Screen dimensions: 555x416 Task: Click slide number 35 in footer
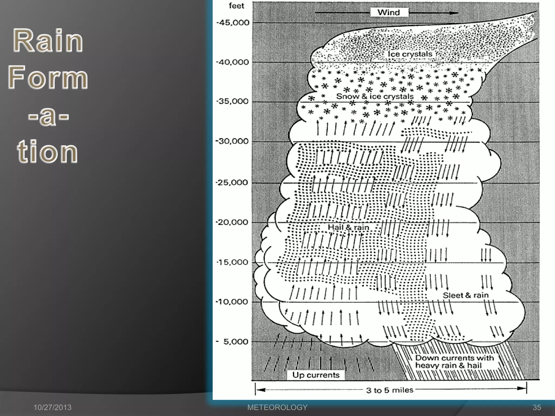point(537,407)
